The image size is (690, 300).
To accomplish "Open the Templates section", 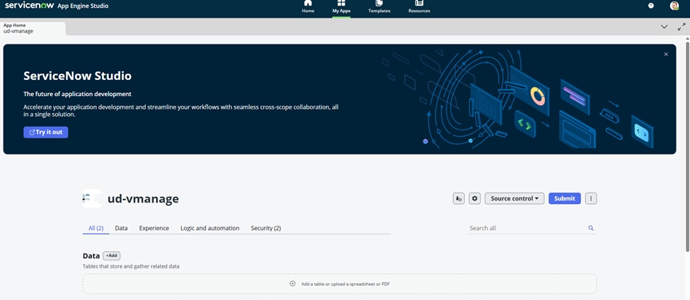I will pos(379,7).
